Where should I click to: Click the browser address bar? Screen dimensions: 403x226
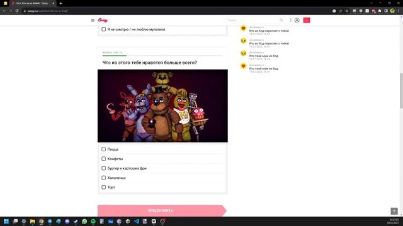[x=175, y=11]
